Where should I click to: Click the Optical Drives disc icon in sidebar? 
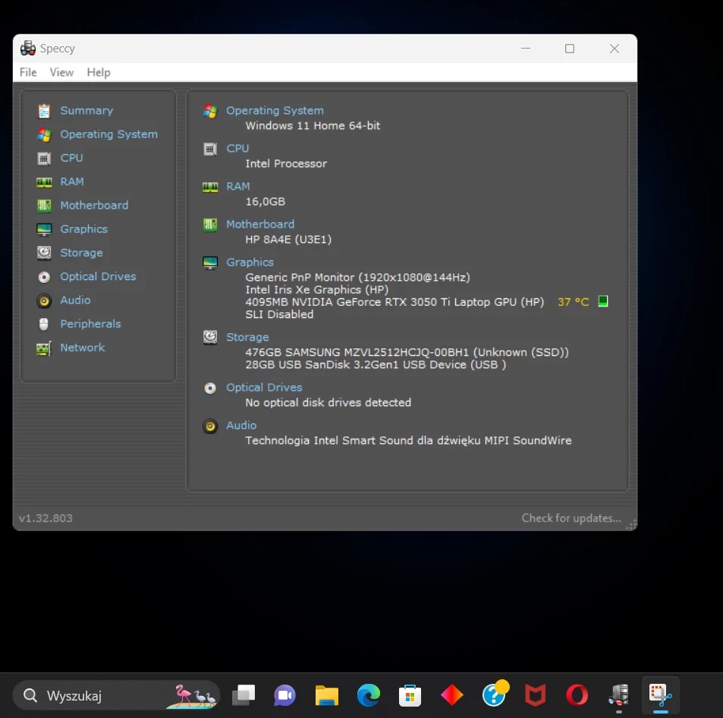[x=44, y=277]
